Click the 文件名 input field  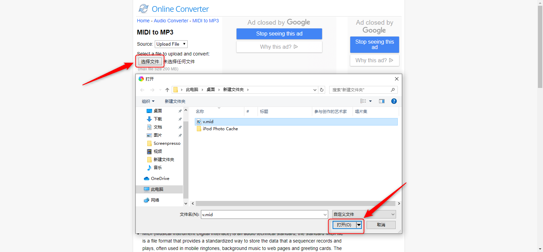coord(262,214)
